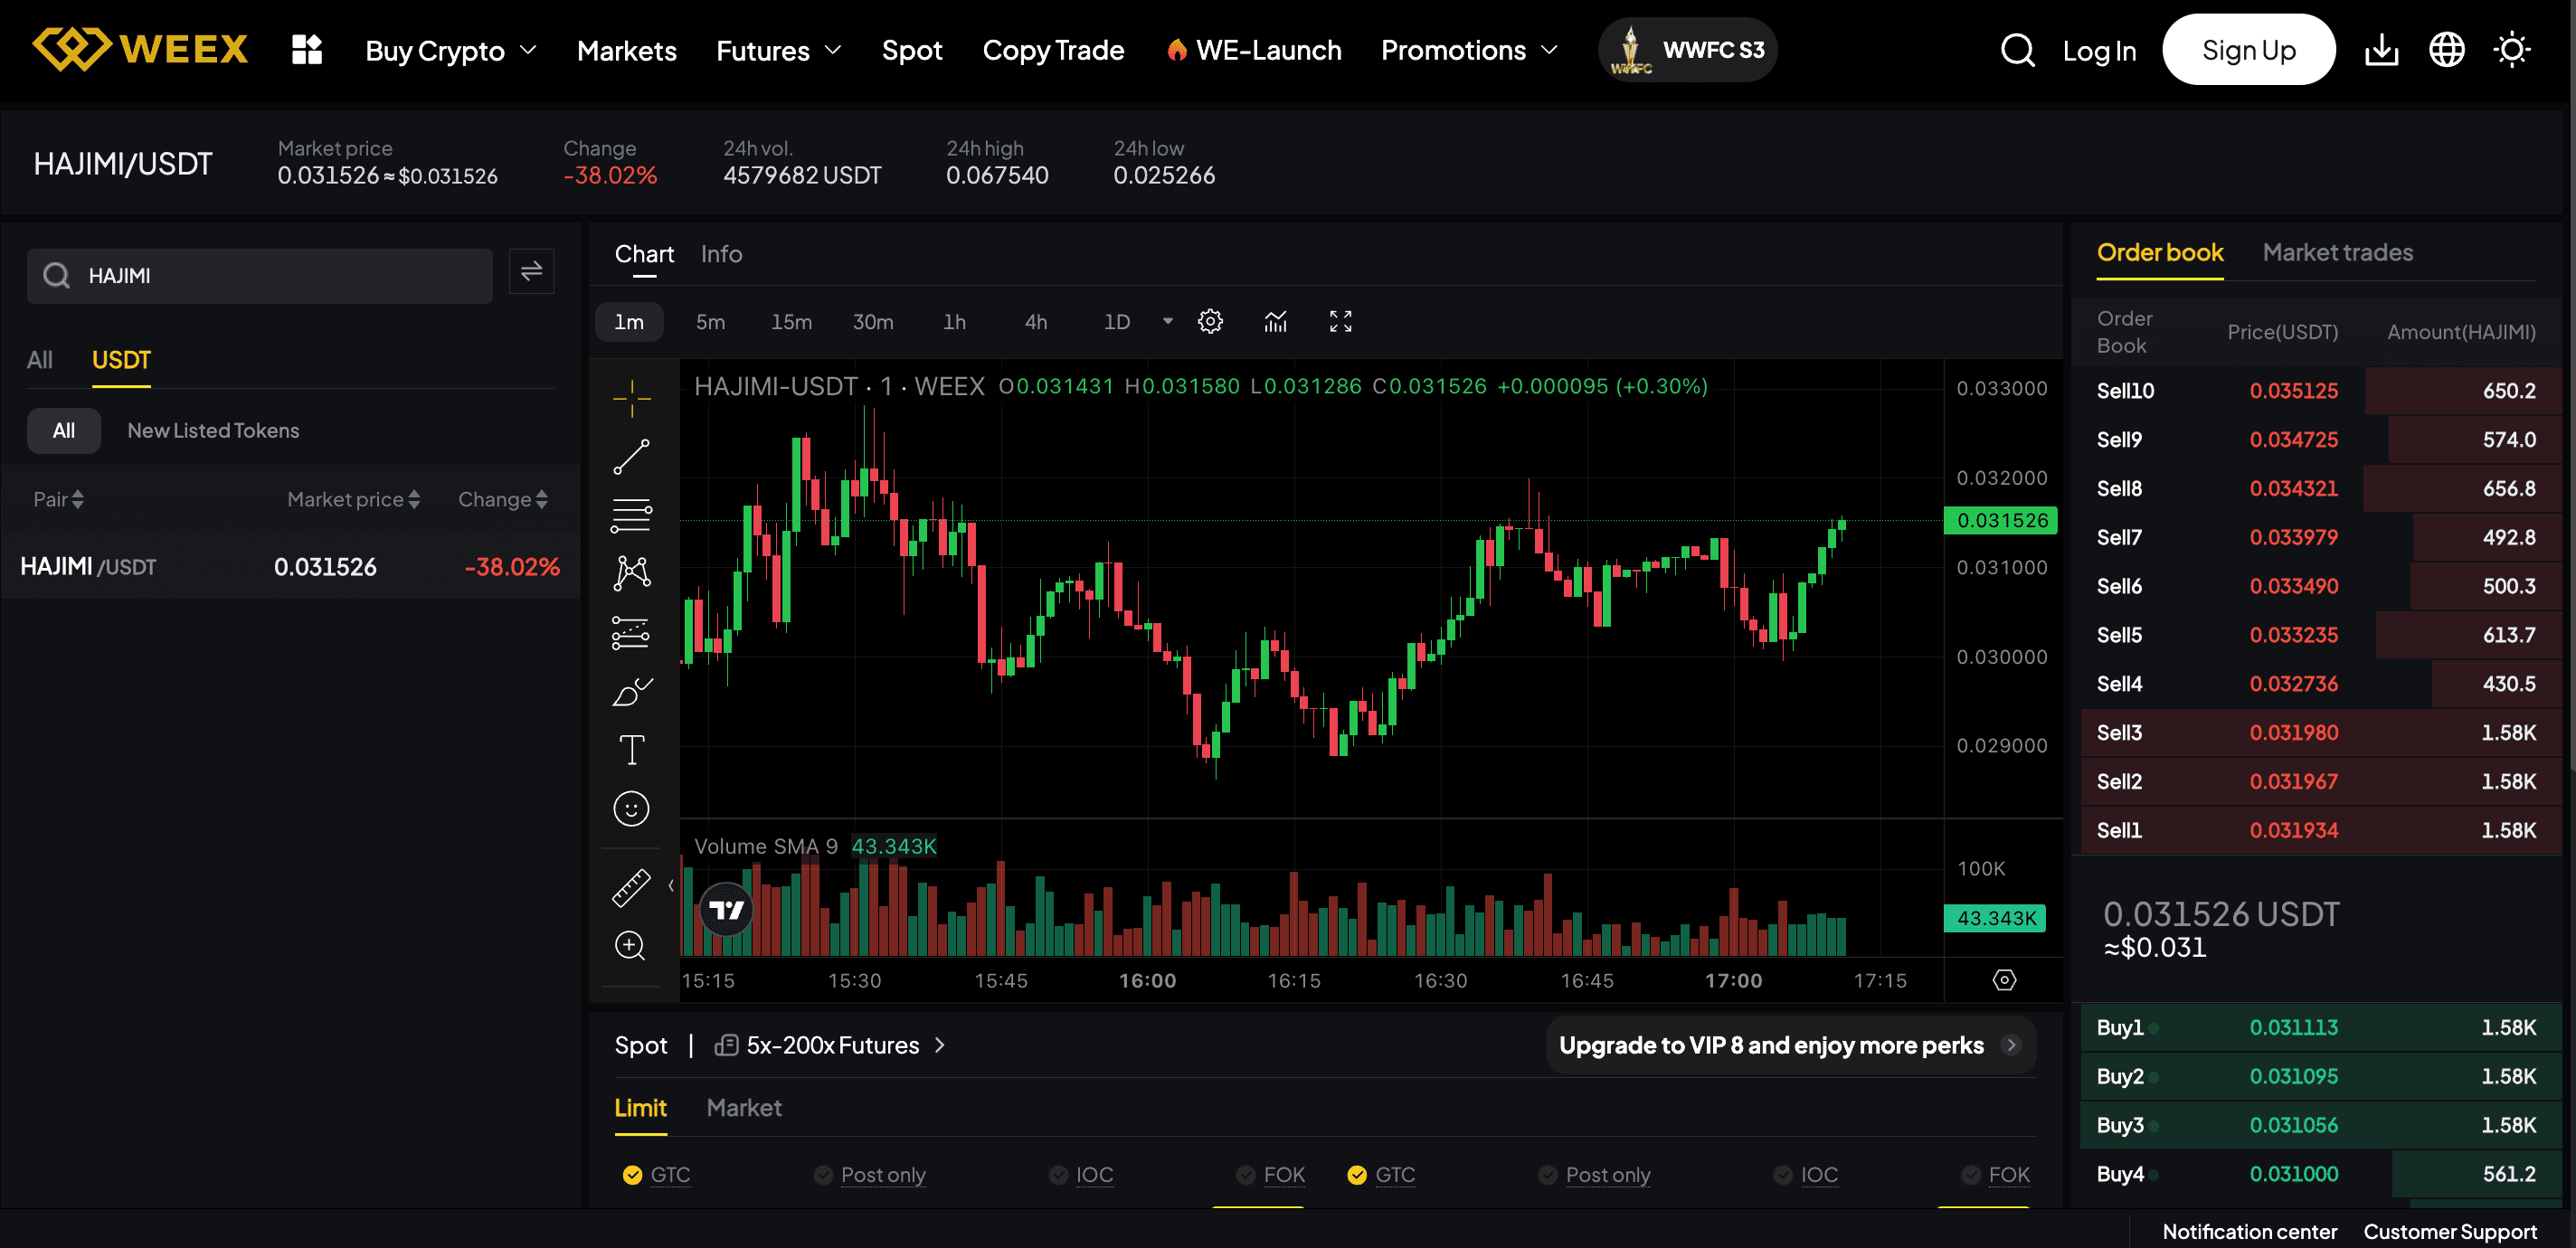Open the Futures dropdown menu
The height and width of the screenshot is (1248, 2576).
tap(778, 50)
